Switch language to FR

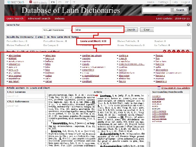60,2
